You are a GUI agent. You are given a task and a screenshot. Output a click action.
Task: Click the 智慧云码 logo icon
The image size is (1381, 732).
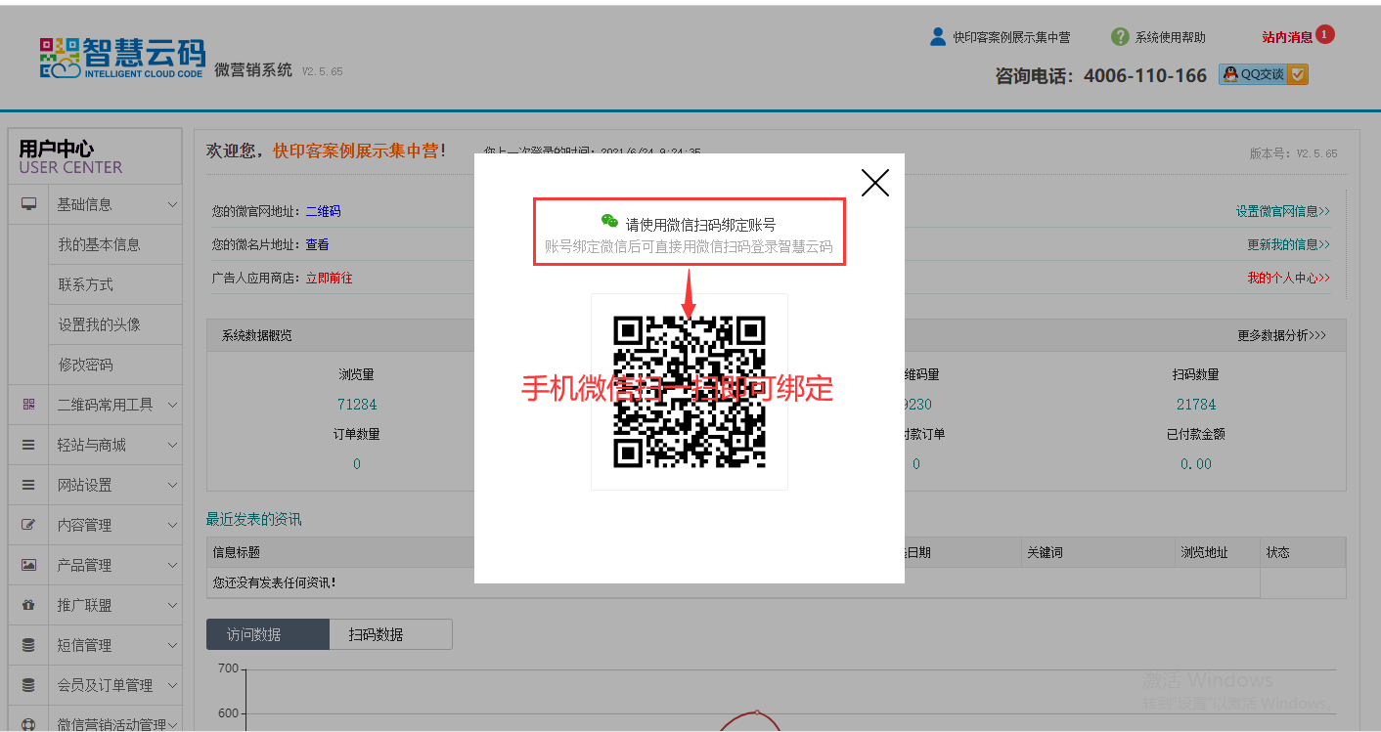(x=60, y=59)
